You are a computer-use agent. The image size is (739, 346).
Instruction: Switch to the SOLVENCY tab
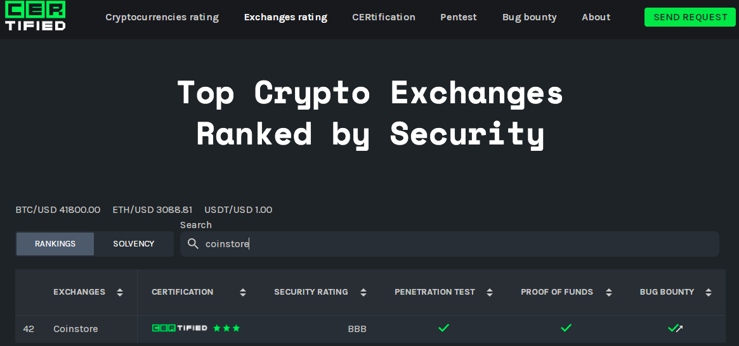point(133,244)
